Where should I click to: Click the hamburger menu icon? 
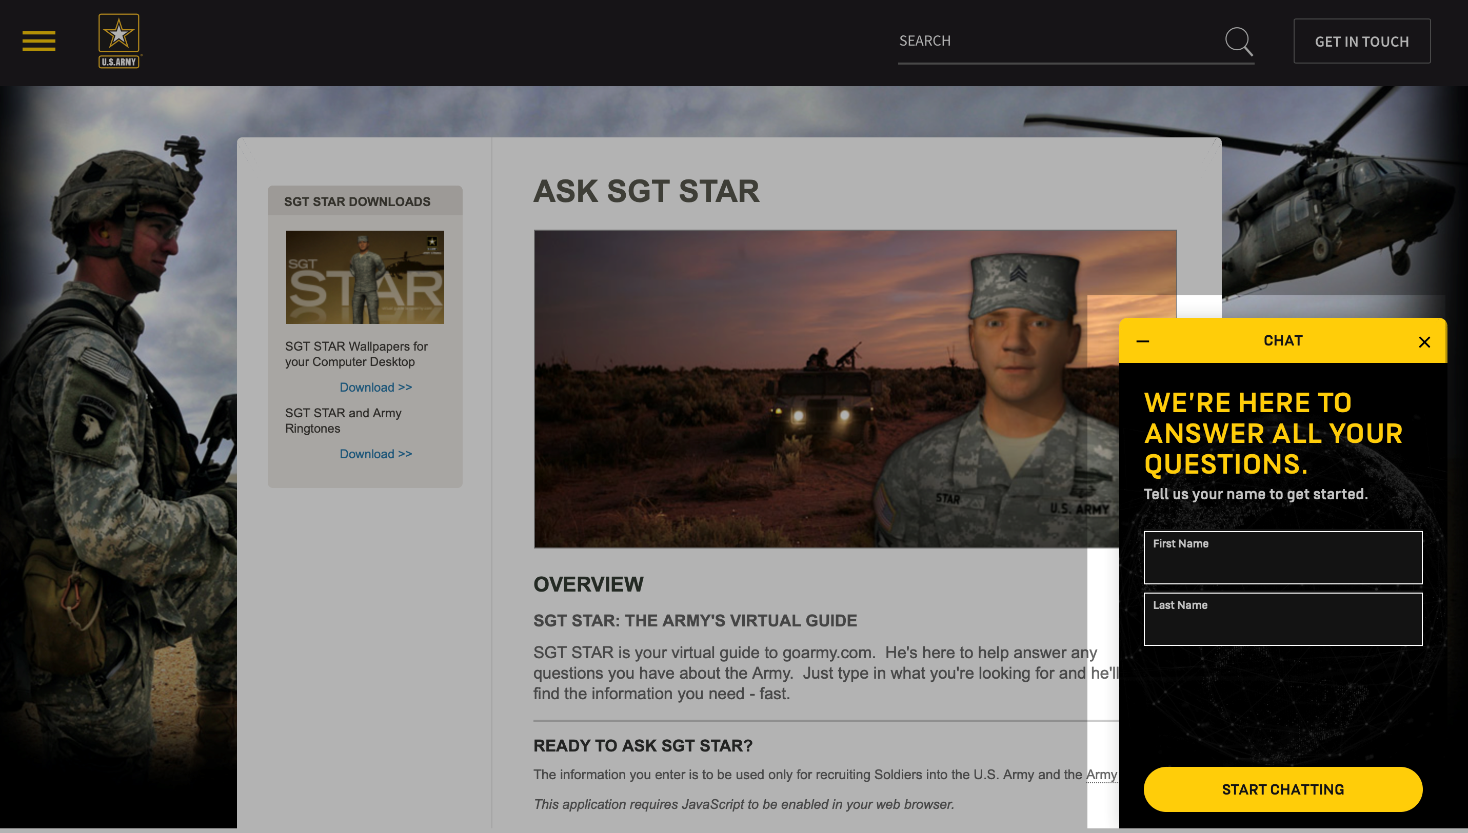38,42
